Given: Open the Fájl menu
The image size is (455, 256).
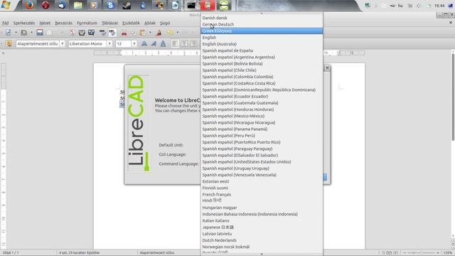Looking at the screenshot, I should tap(6, 23).
